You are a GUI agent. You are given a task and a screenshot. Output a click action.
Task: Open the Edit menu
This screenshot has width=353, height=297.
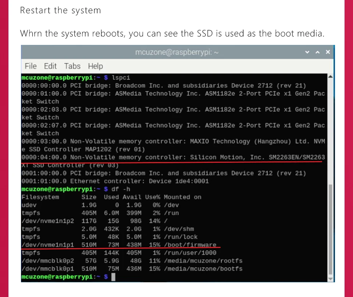click(x=50, y=66)
